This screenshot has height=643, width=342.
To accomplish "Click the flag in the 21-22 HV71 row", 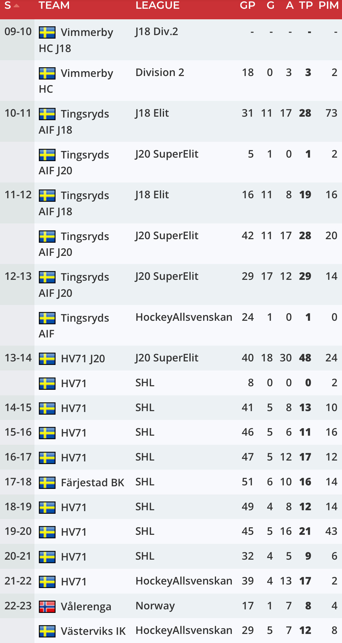I will (47, 582).
